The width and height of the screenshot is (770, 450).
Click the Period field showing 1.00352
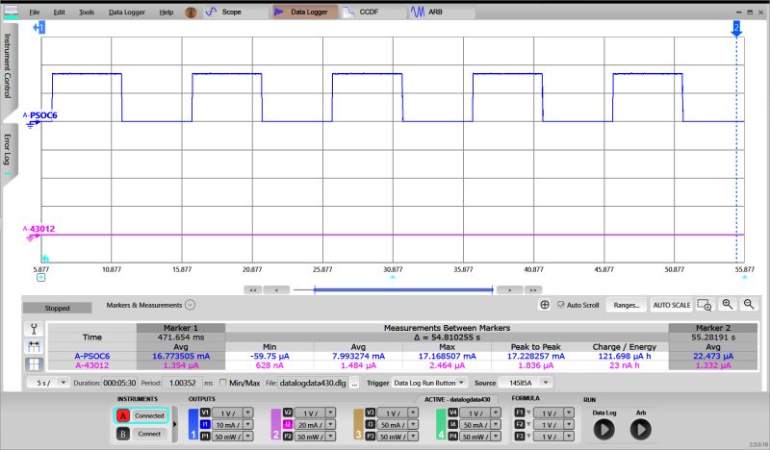(x=182, y=383)
